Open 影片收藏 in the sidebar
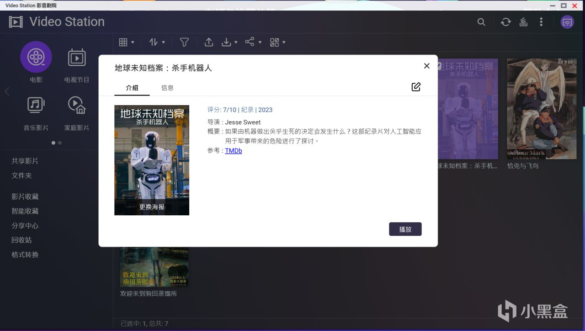 [x=25, y=197]
